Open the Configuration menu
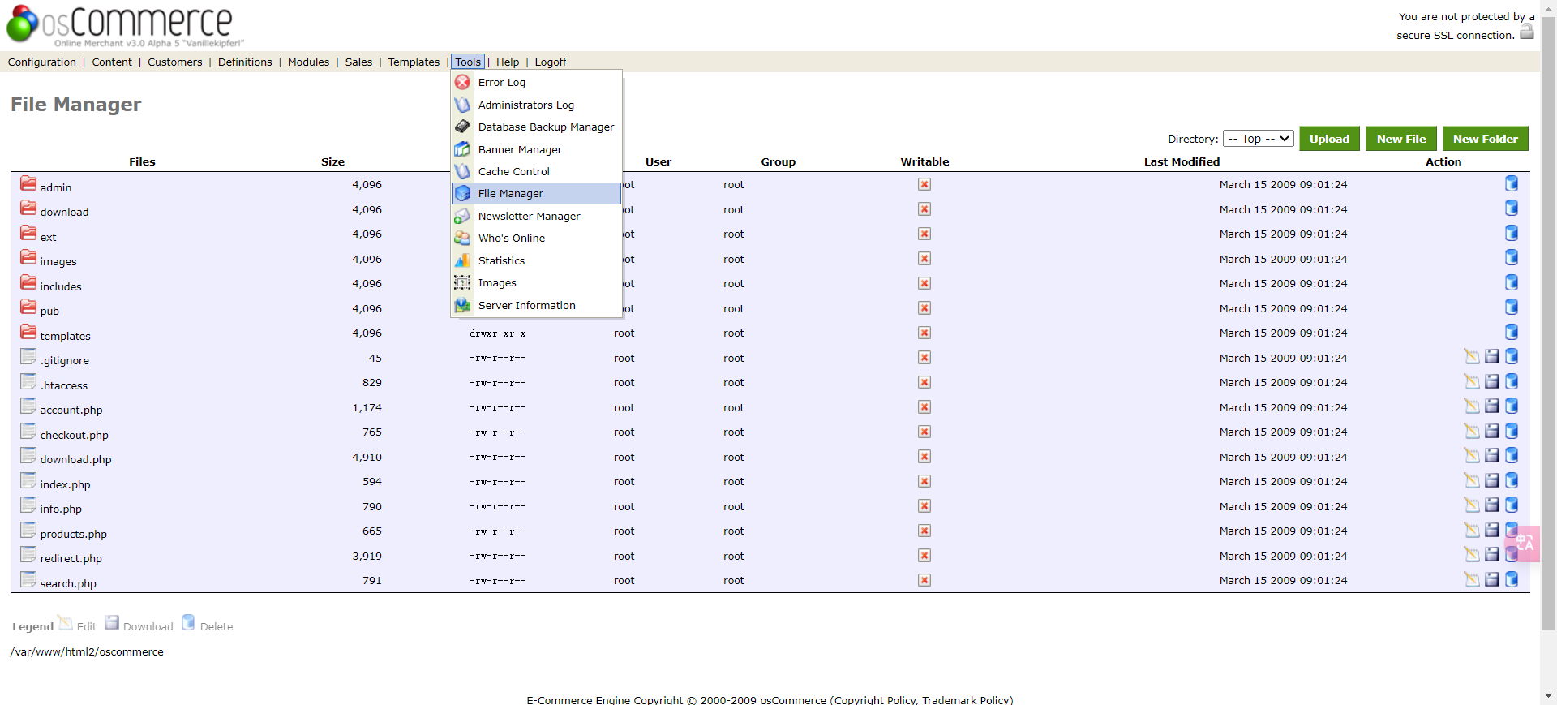The width and height of the screenshot is (1557, 705). click(42, 62)
